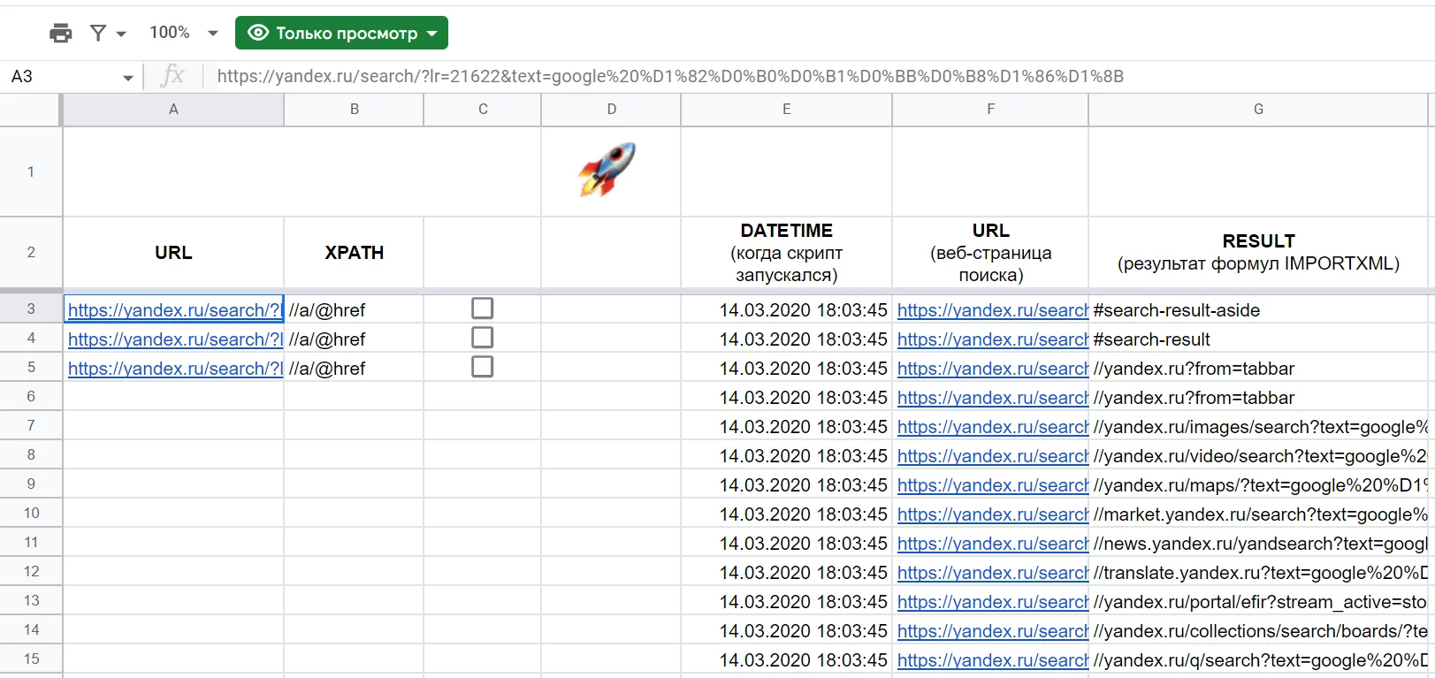Click the select-all corner box
Viewport: 1435px width, 678px height.
tap(30, 110)
